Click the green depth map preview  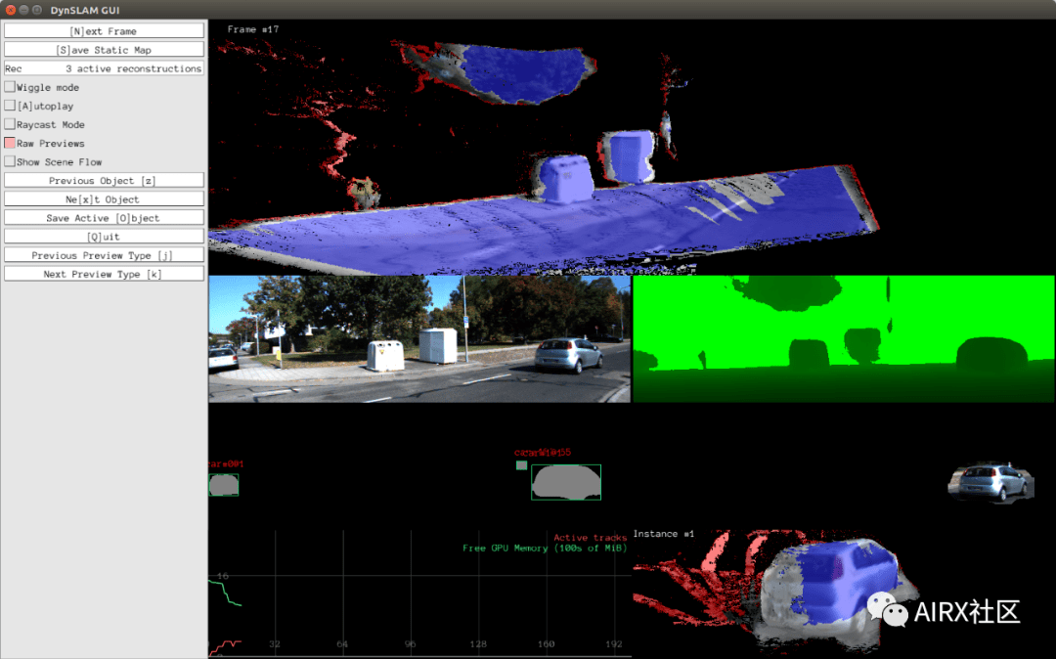844,338
